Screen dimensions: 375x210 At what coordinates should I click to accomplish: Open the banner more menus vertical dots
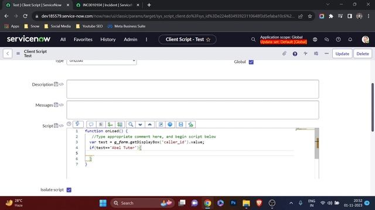146,40
